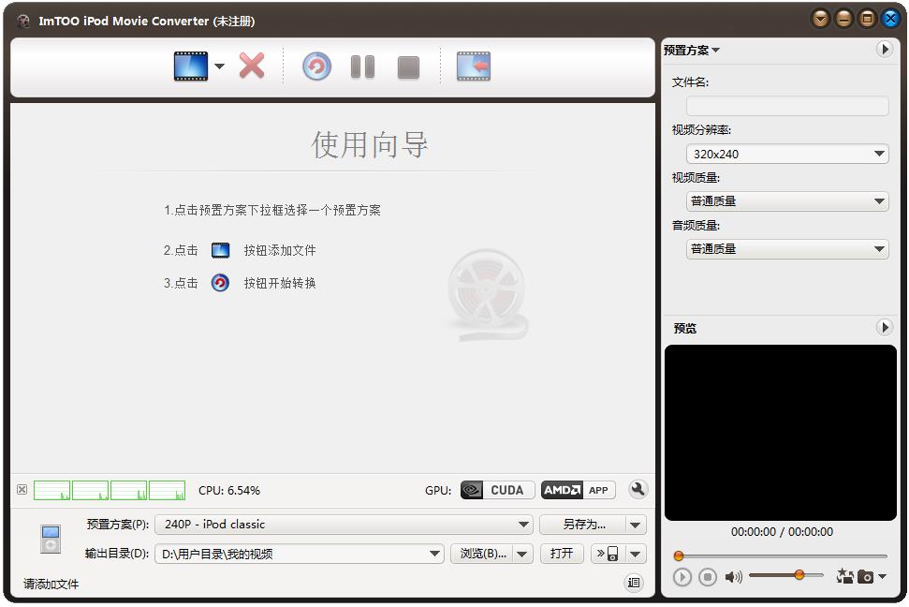Enable AMD APP acceleration
This screenshot has width=909, height=607.
click(578, 489)
